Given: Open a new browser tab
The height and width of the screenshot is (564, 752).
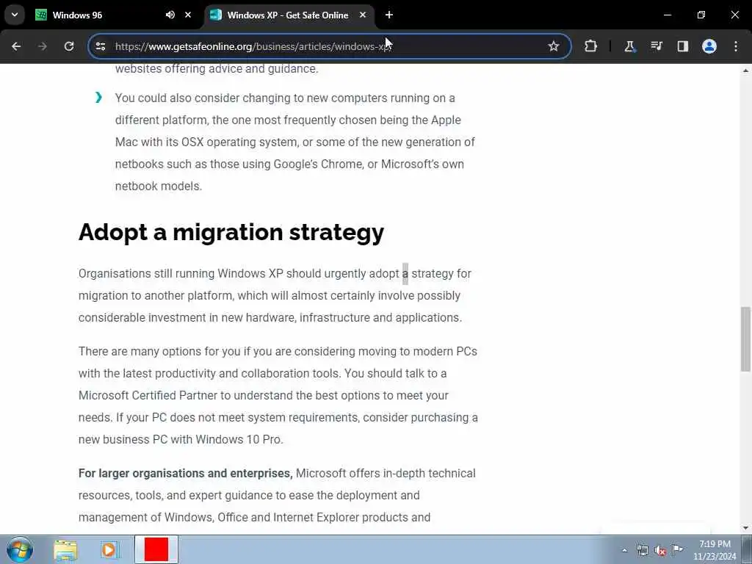Looking at the screenshot, I should [389, 15].
